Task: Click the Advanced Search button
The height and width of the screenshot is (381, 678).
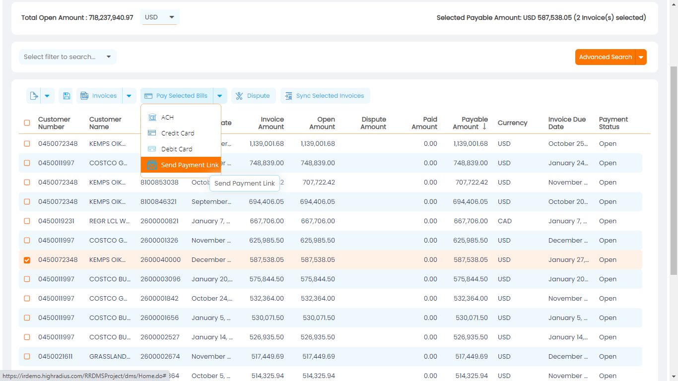Action: click(607, 57)
